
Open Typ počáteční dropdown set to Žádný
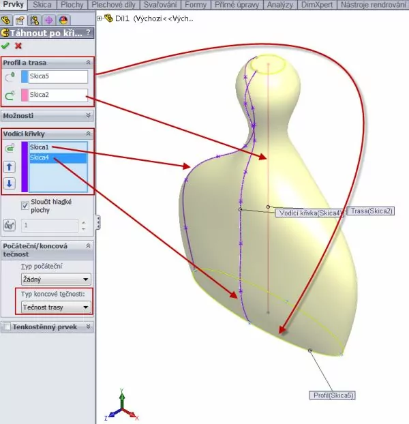[56, 279]
